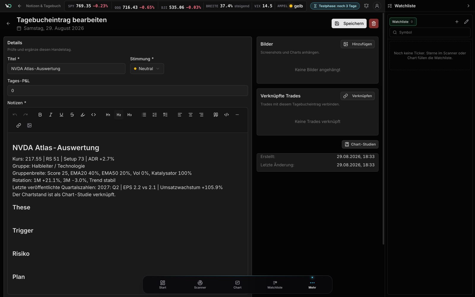This screenshot has height=297, width=475.
Task: Click the Plan heading in the notes
Action: pyautogui.click(x=19, y=277)
